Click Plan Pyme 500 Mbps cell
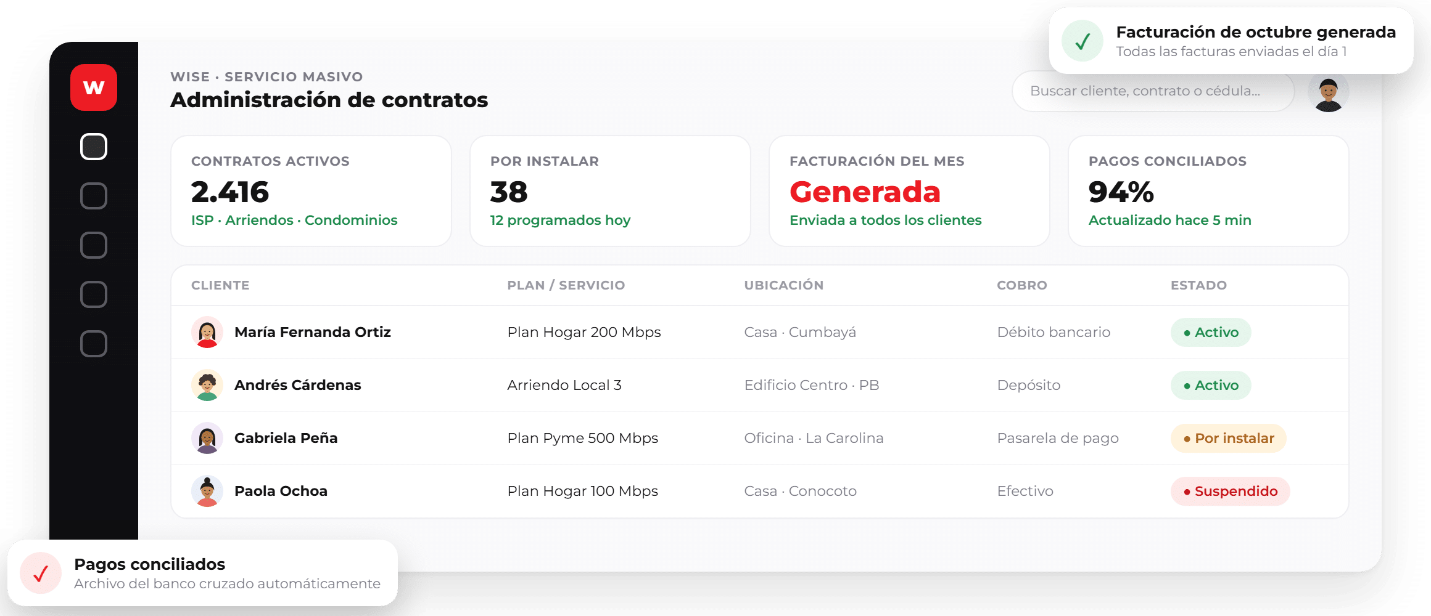1431x616 pixels. click(583, 438)
